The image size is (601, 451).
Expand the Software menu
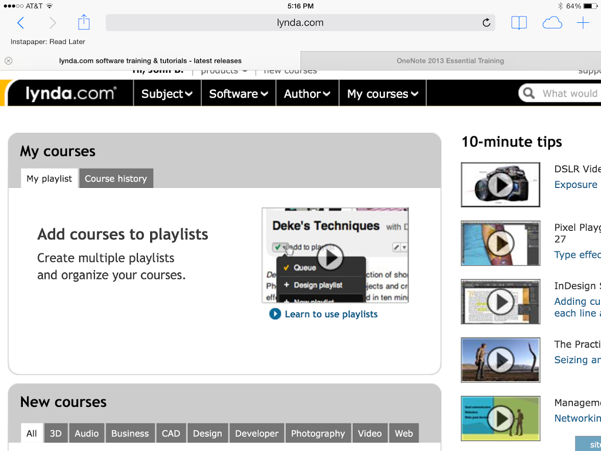(238, 93)
